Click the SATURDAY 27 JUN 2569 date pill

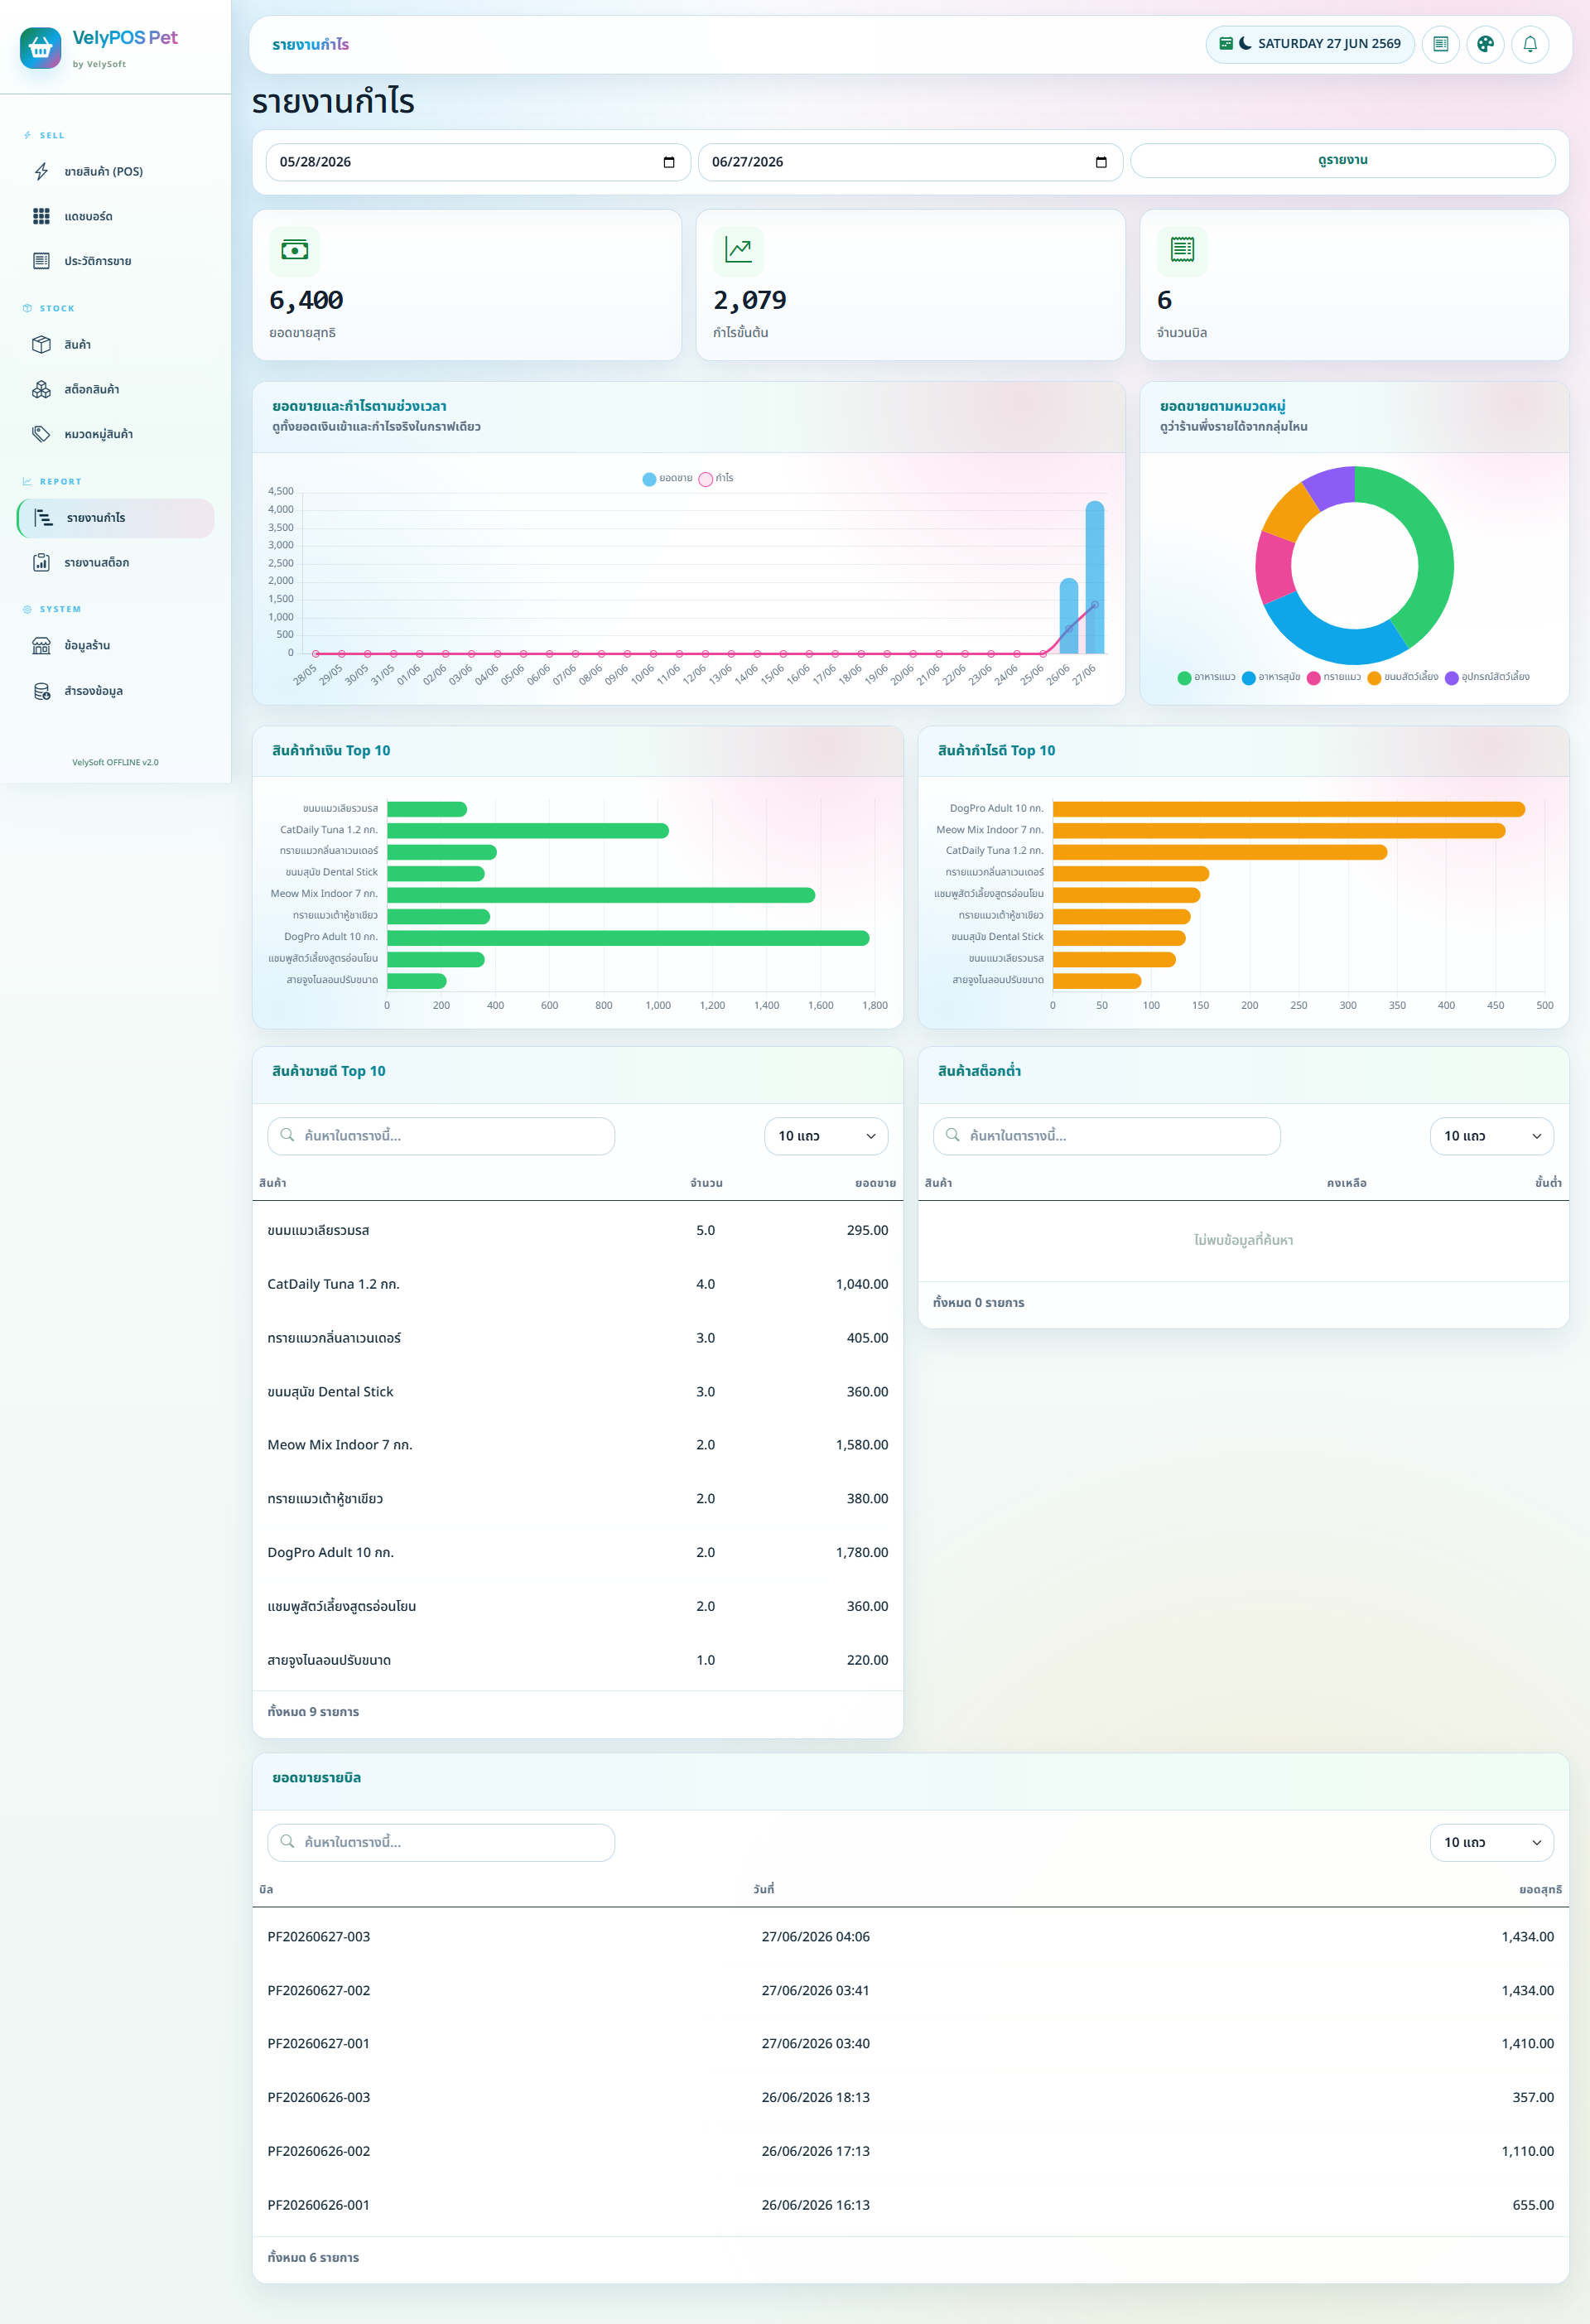click(x=1309, y=44)
